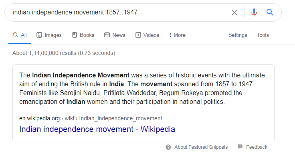Open the Tools filter options

tap(263, 35)
